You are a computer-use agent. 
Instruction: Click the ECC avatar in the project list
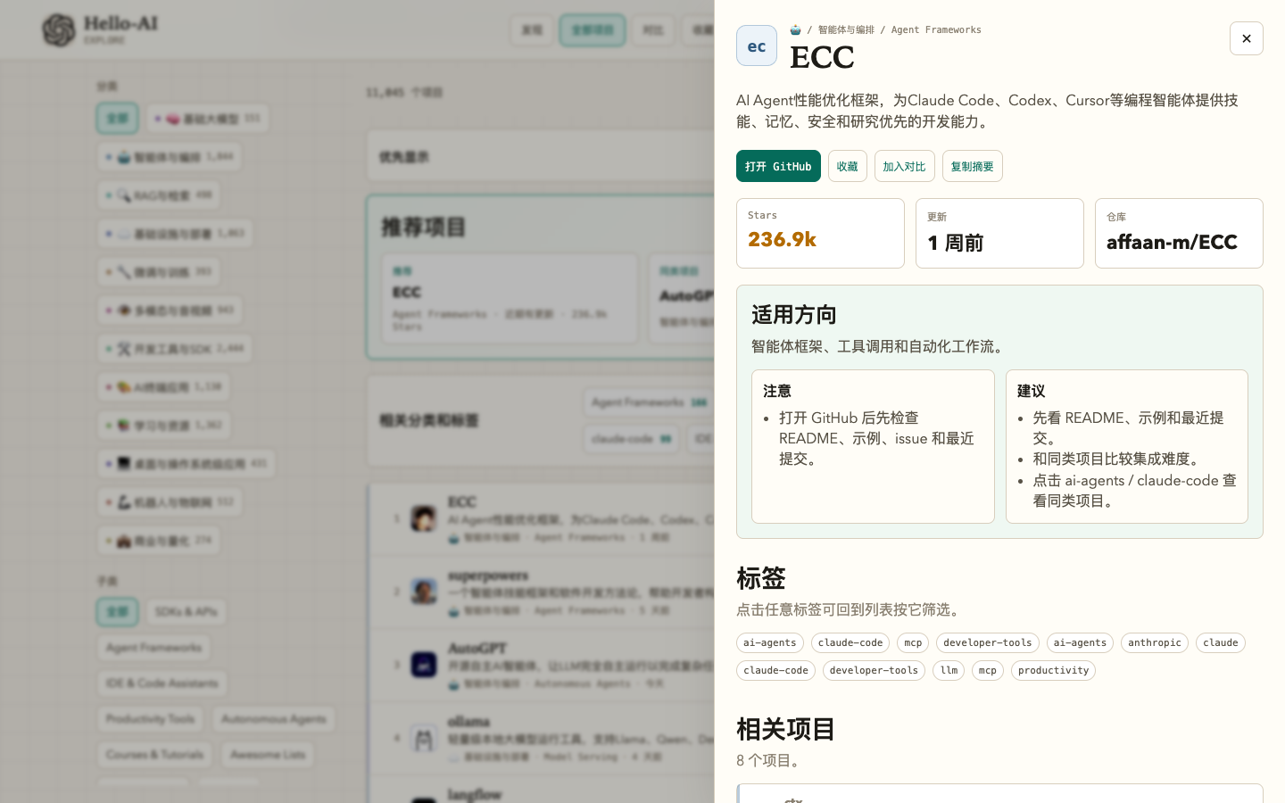[423, 518]
